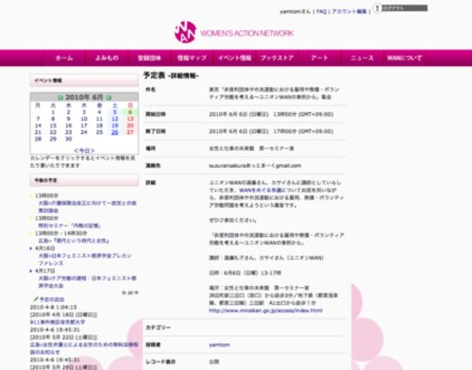The height and width of the screenshot is (370, 472).
Task: Click the イベント情報 sidebar header
Action: coord(84,80)
